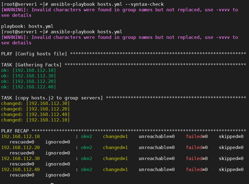
Task: Click 'ok: [192.168.112.40]' line
Action: pos(29,87)
